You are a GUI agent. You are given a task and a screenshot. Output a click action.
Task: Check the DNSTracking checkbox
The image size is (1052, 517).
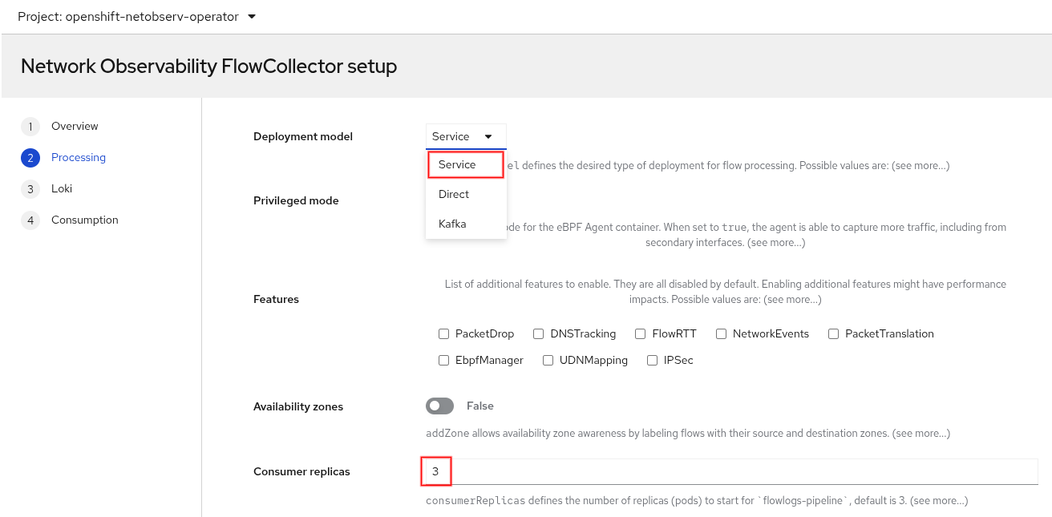click(x=538, y=333)
